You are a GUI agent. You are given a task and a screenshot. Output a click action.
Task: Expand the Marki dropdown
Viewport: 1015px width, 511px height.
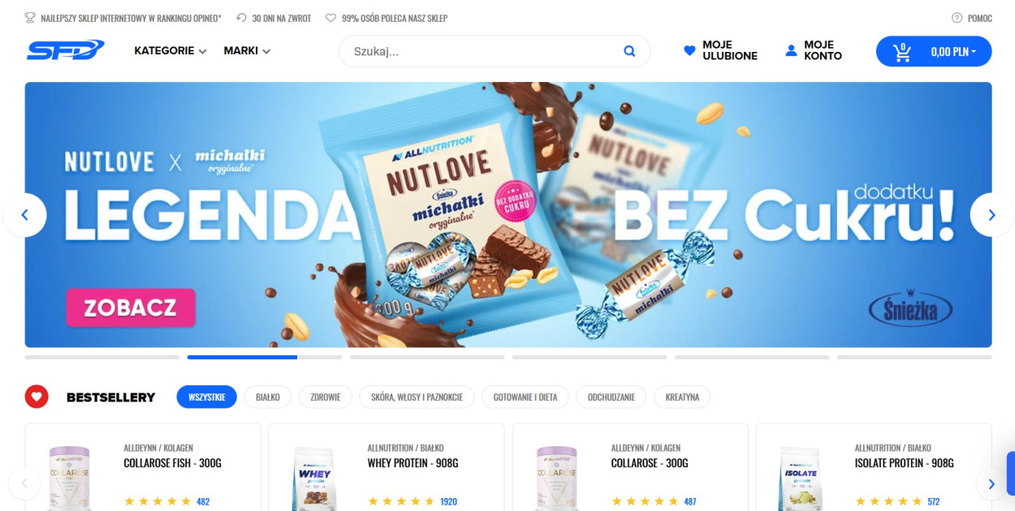[247, 50]
